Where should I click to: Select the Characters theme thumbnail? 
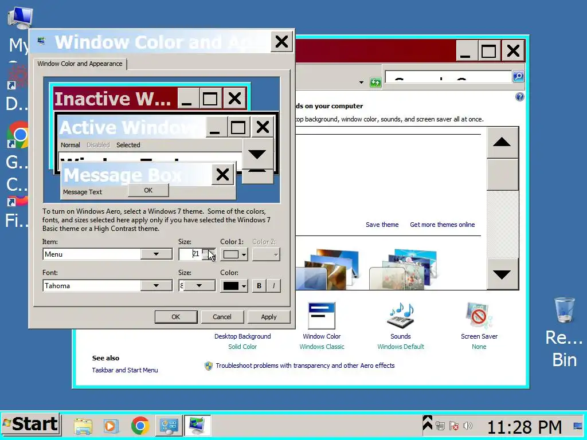click(403, 269)
